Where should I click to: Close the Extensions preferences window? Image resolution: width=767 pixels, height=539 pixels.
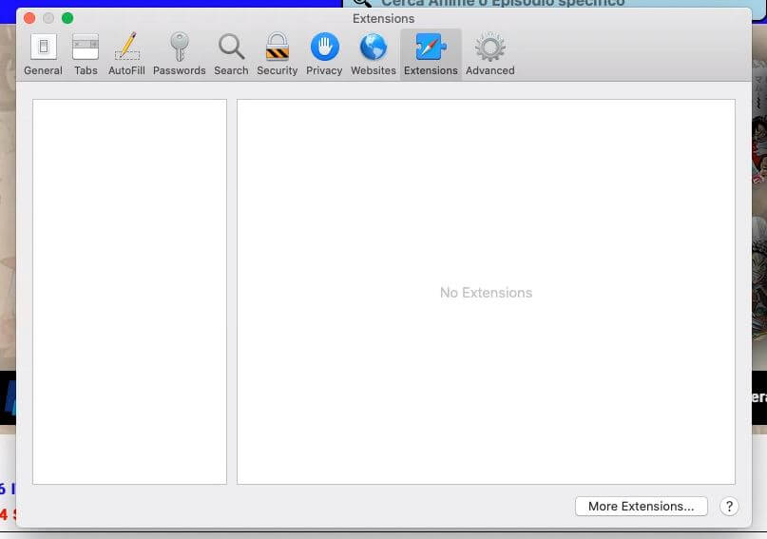pyautogui.click(x=29, y=18)
